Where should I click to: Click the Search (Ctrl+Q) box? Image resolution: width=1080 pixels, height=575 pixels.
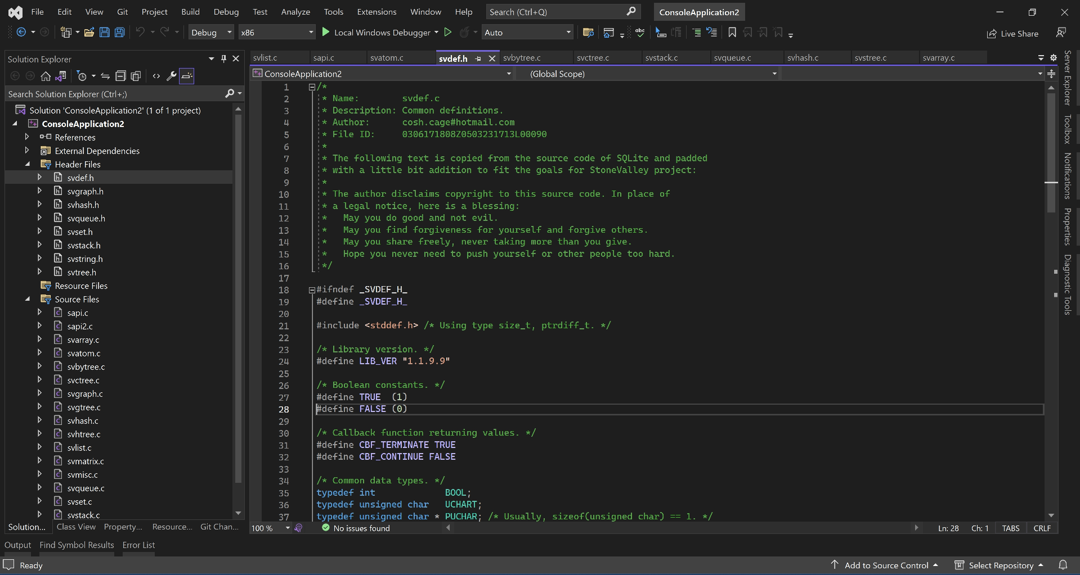point(563,12)
